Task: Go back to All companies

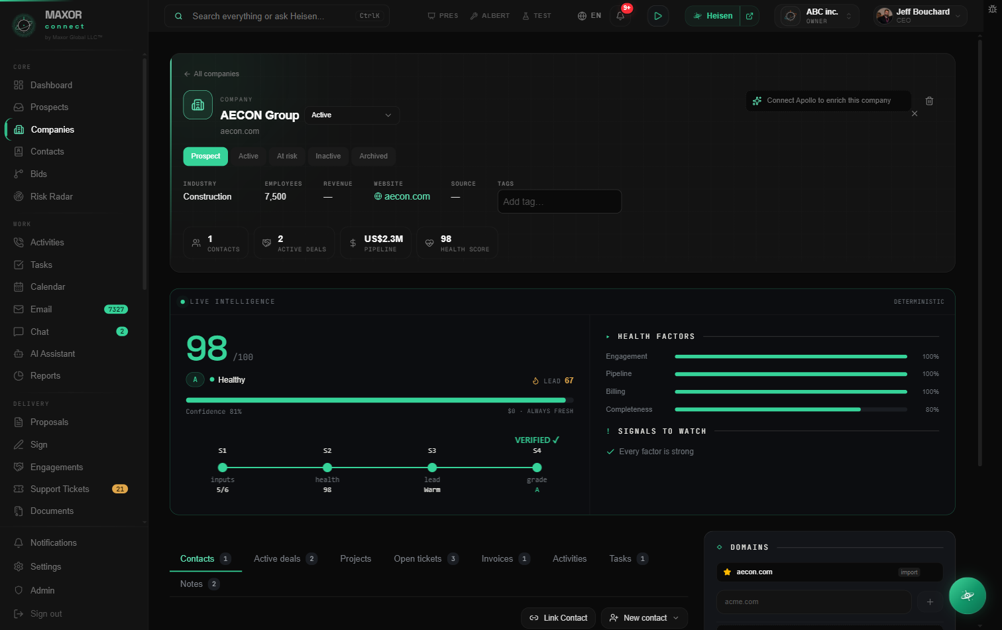Action: point(211,74)
